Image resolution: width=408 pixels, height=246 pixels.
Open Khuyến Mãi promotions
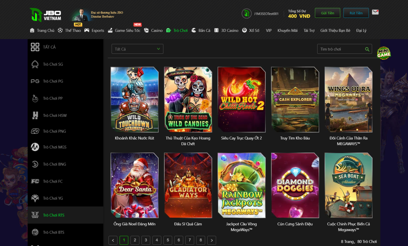pos(288,30)
